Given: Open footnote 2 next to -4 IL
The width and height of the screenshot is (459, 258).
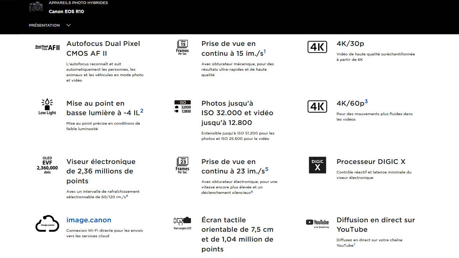Looking at the screenshot, I should pos(142,111).
